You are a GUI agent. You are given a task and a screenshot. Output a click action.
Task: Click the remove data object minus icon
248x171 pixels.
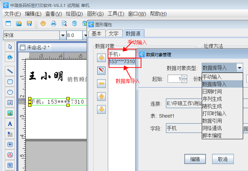tap(101, 83)
